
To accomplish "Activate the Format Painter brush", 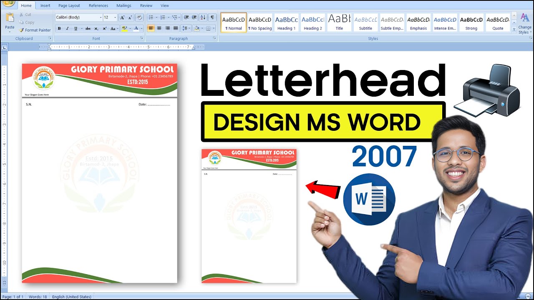I will coord(35,30).
